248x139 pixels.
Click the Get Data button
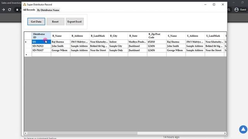click(x=36, y=22)
